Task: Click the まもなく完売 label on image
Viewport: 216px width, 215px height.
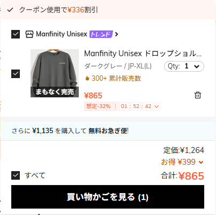Action: (55, 92)
